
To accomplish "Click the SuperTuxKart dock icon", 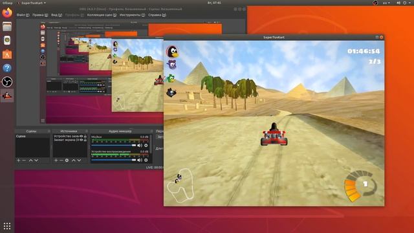I will coord(7,96).
